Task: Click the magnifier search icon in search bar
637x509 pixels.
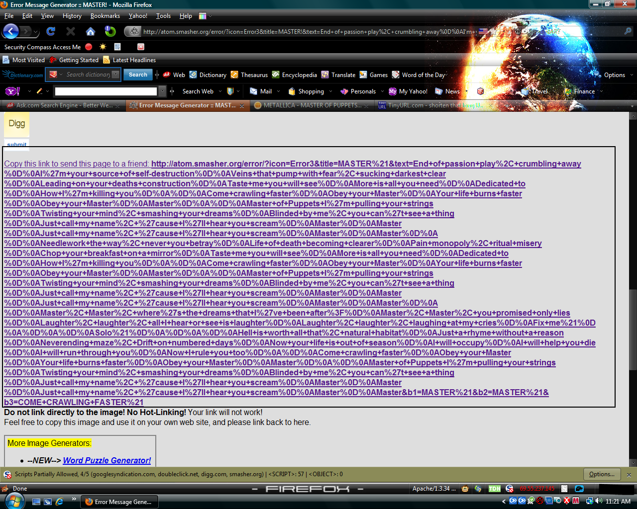Action: click(x=628, y=31)
